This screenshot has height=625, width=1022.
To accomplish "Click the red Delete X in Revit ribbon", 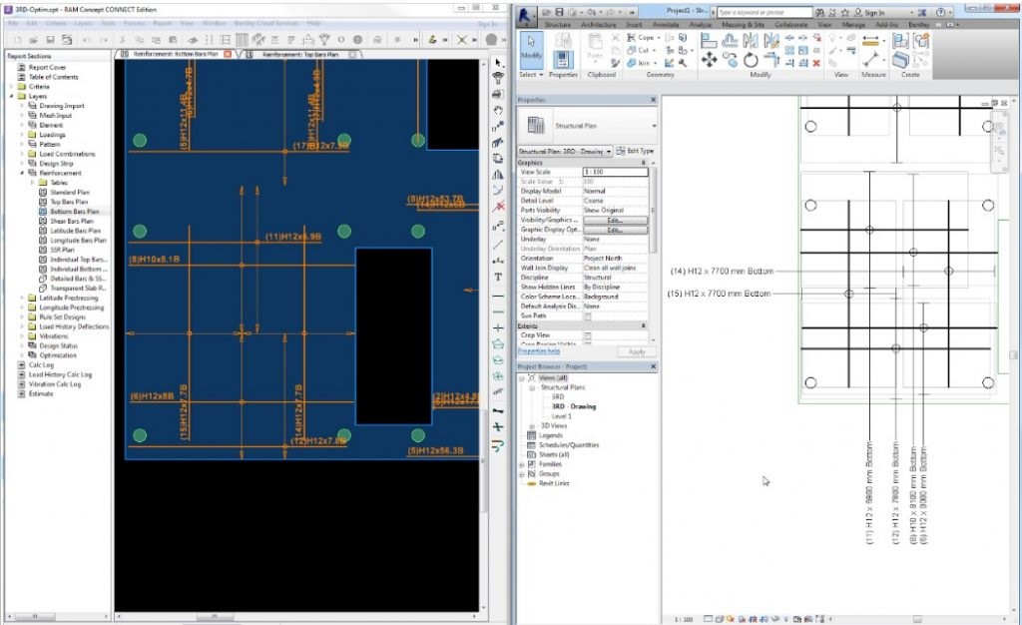I will pos(816,63).
